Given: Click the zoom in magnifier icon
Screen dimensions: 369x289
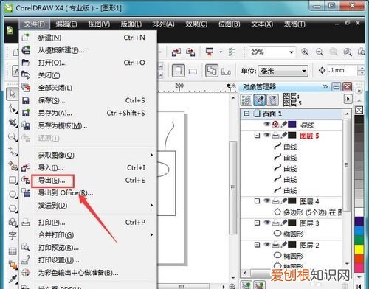Looking at the screenshot, I should tap(305, 52).
